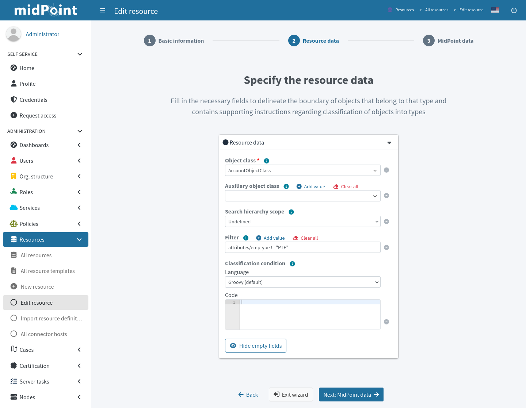Click Add value link for Filter
Image resolution: width=526 pixels, height=408 pixels.
tap(270, 238)
